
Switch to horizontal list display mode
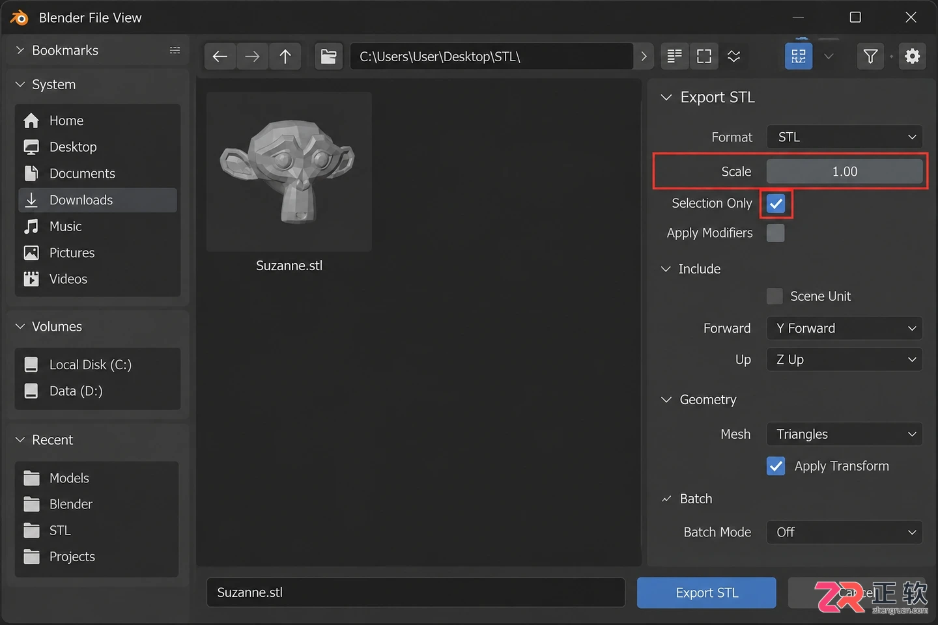(x=704, y=57)
